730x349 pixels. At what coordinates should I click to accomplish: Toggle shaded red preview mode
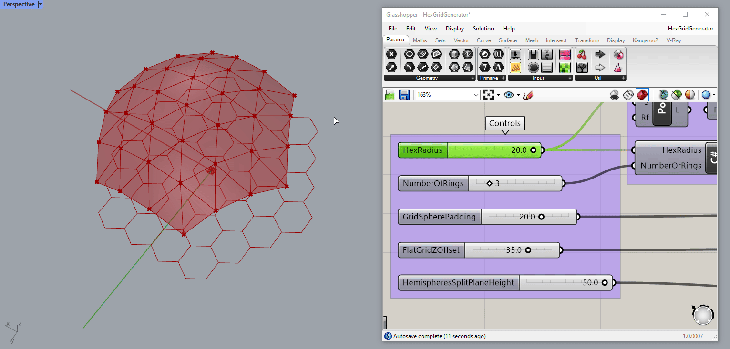point(642,95)
